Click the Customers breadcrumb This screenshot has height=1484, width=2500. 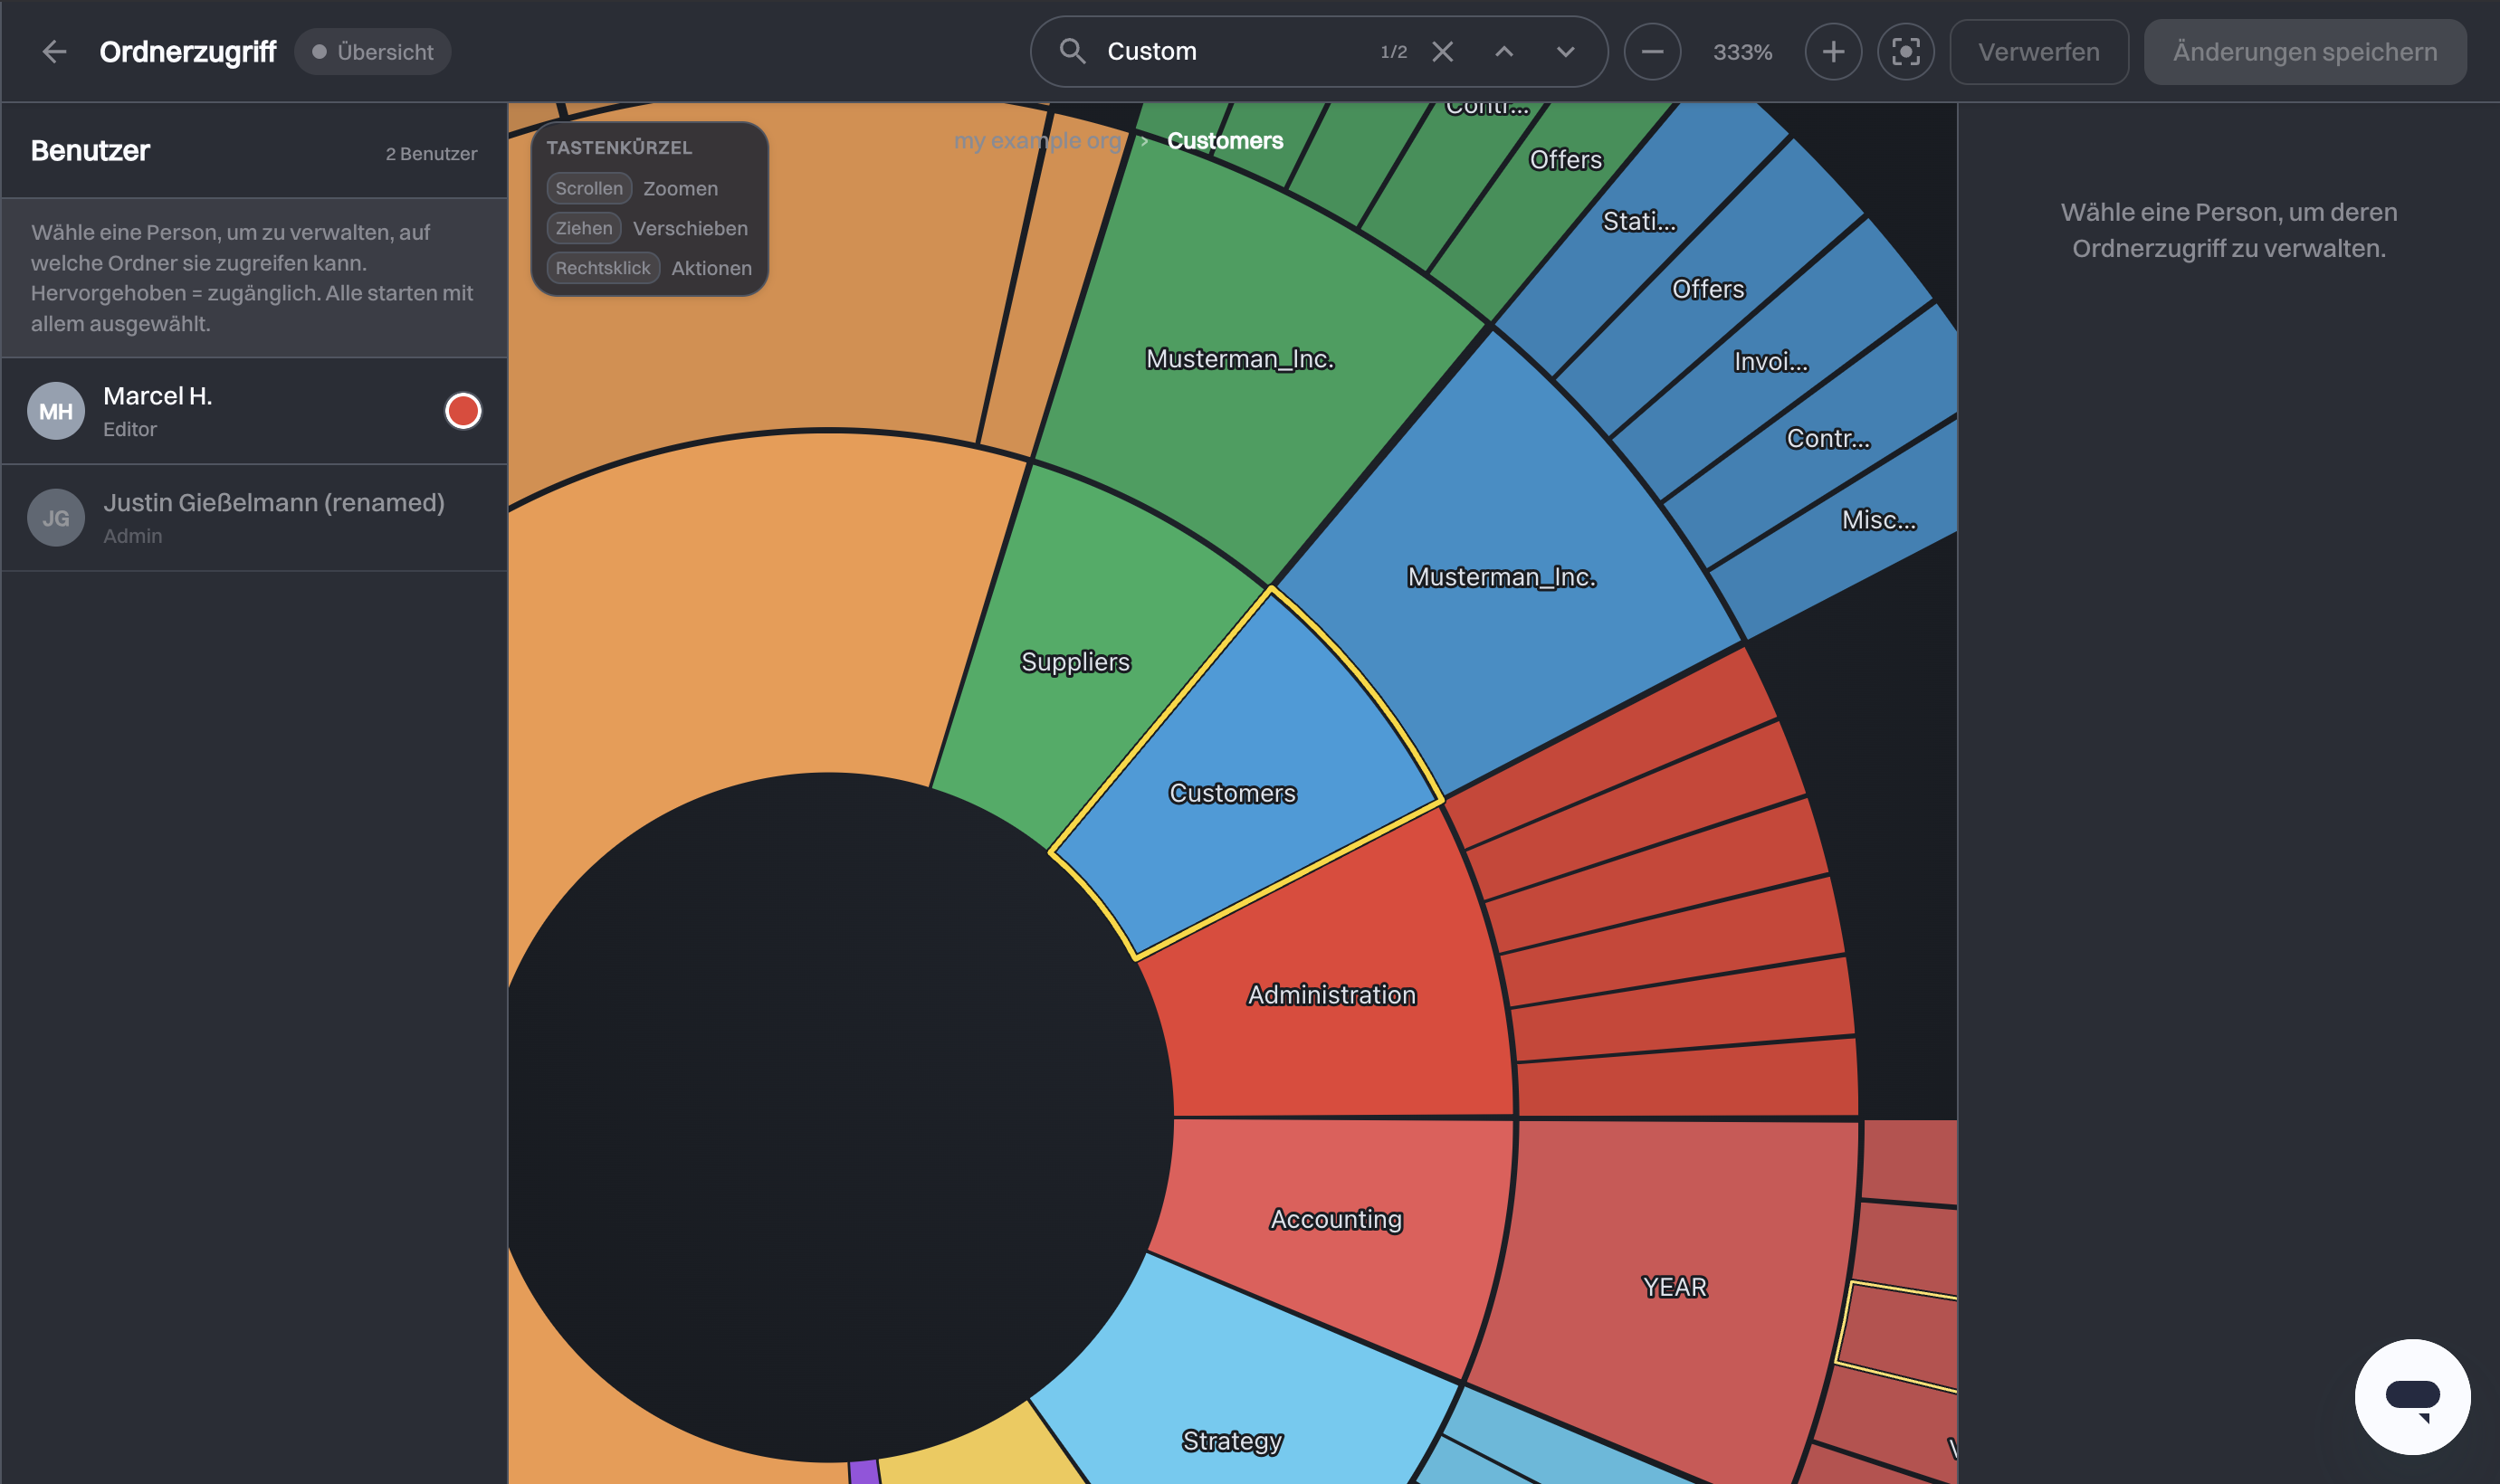(1225, 141)
